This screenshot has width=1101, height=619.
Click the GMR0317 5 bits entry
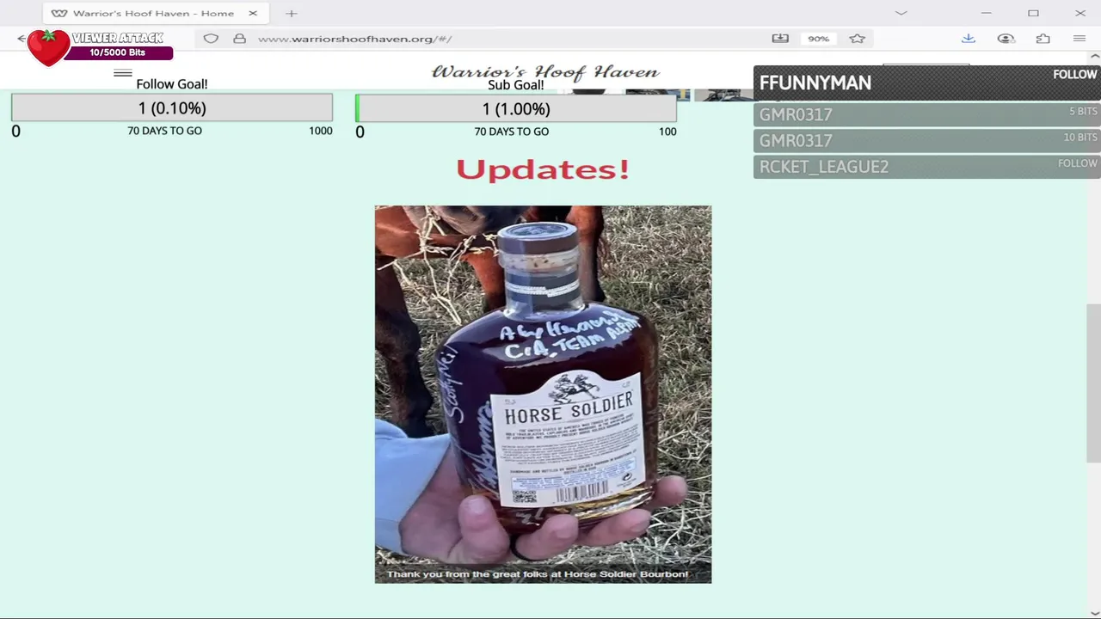point(926,114)
